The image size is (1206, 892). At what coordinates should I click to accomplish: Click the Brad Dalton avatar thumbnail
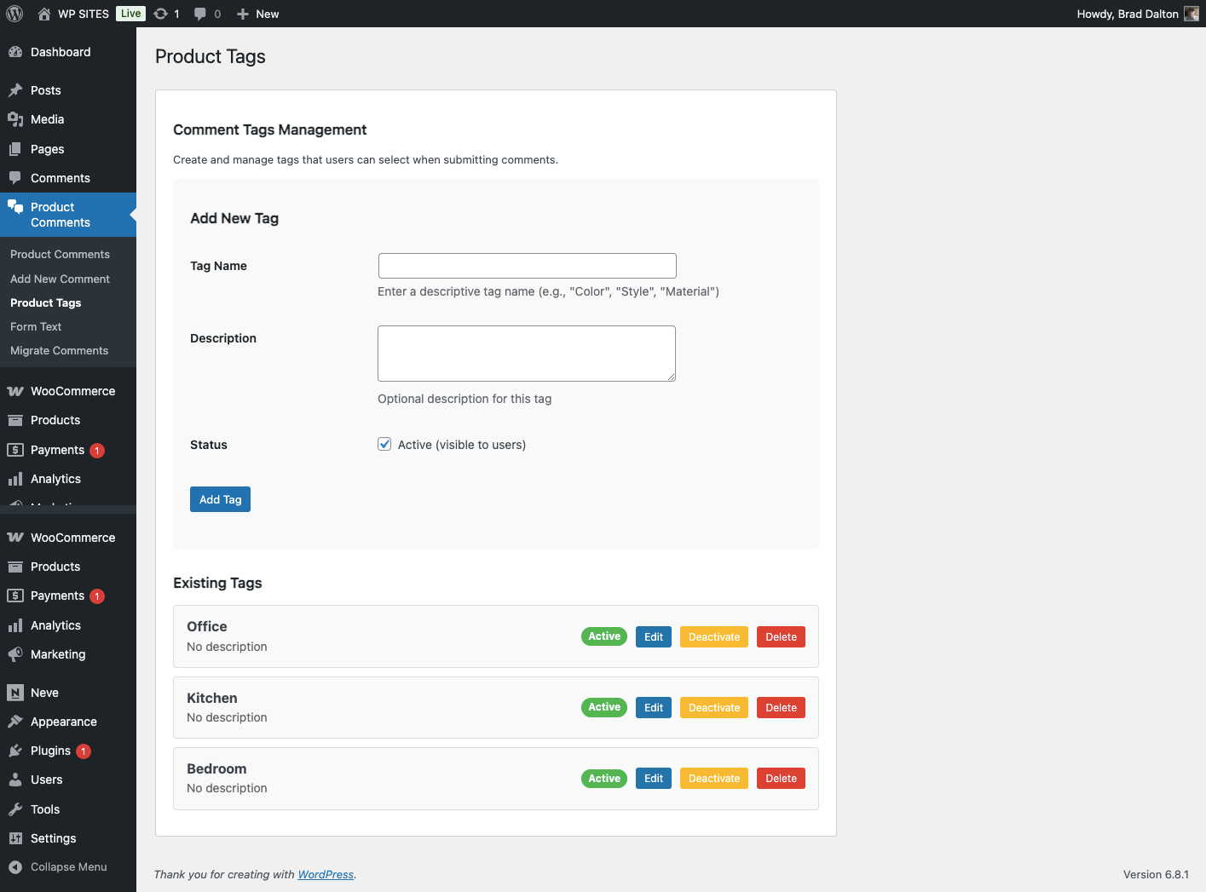(1191, 14)
